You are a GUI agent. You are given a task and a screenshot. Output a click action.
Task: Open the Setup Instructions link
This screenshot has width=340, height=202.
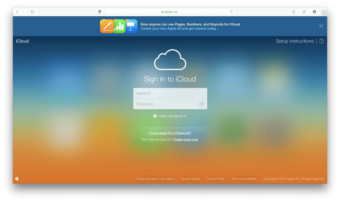(x=295, y=41)
